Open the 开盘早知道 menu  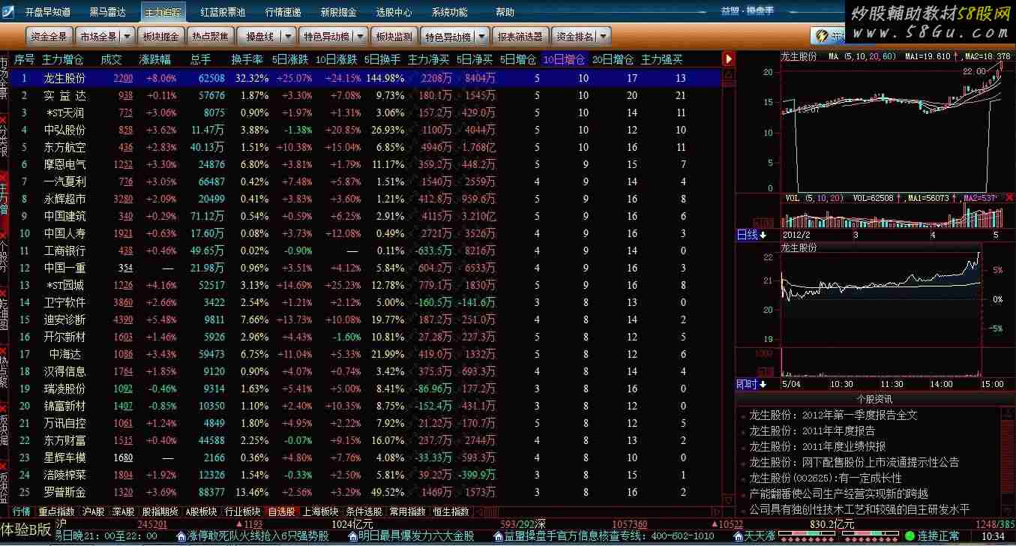tap(48, 13)
